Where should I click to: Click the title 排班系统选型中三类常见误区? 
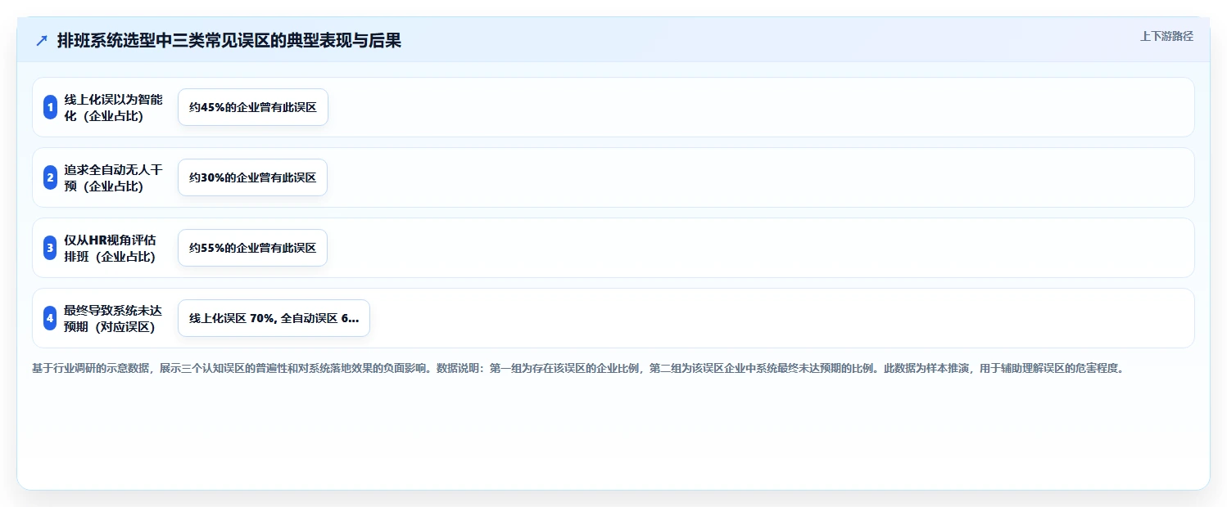pos(229,41)
